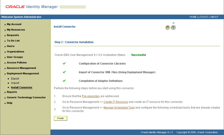The height and width of the screenshot is (135, 224).
Task: Expand the Generic Technology Connector arrow
Action: click(5, 97)
